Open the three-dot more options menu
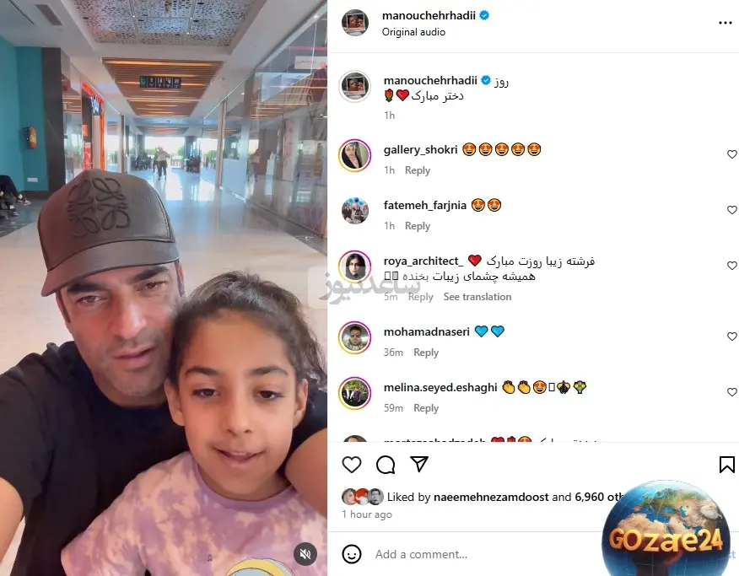This screenshot has height=576, width=739. [726, 23]
